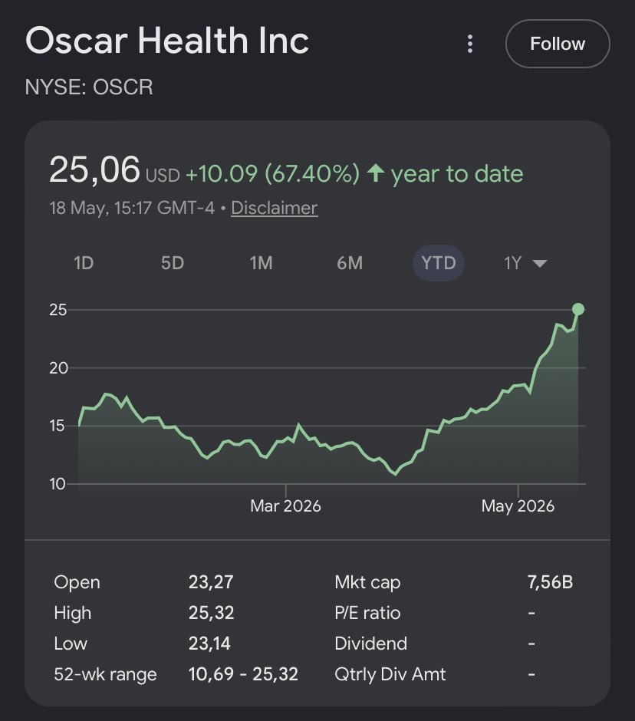Image resolution: width=635 pixels, height=721 pixels.
Task: Click the NYSE: OSCR ticker label
Action: (89, 87)
